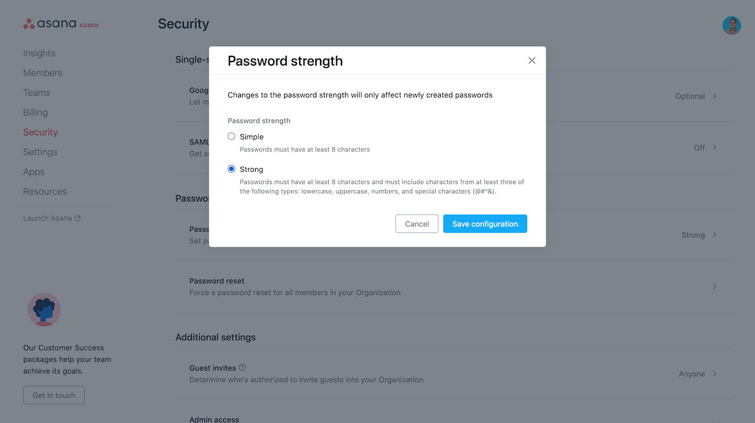Click the Get in touch button

(x=54, y=395)
